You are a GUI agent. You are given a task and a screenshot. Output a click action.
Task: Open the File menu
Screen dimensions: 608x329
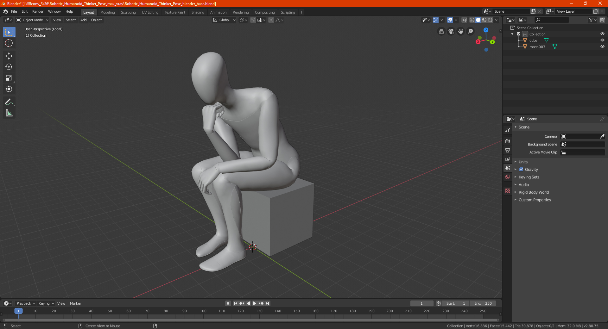[x=14, y=11]
